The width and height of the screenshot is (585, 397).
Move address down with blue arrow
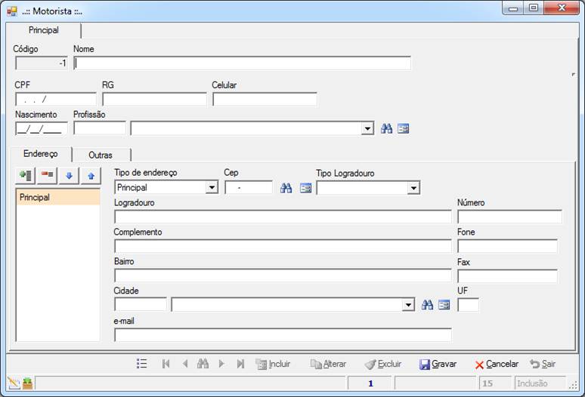69,175
